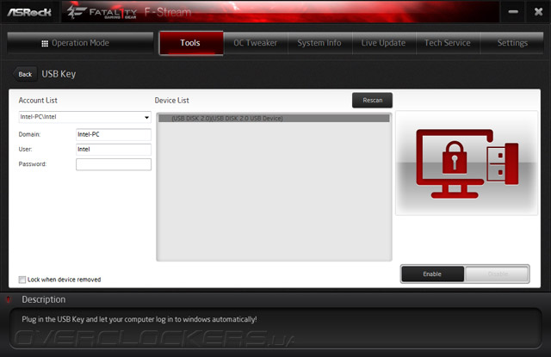551x357 pixels.
Task: Click the Plug in the USB Key description text
Action: point(139,319)
